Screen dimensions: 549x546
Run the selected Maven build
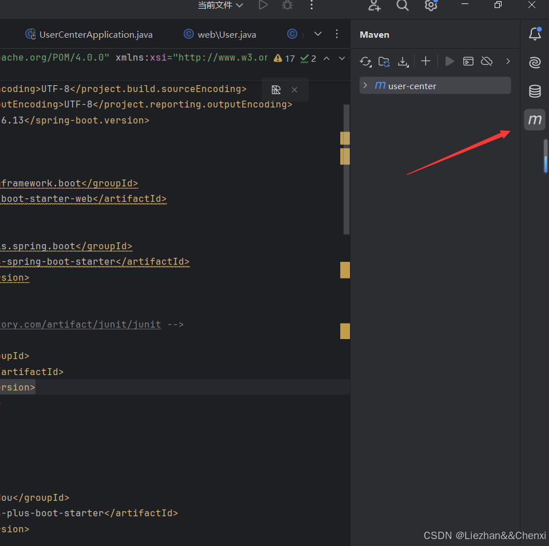pyautogui.click(x=449, y=61)
